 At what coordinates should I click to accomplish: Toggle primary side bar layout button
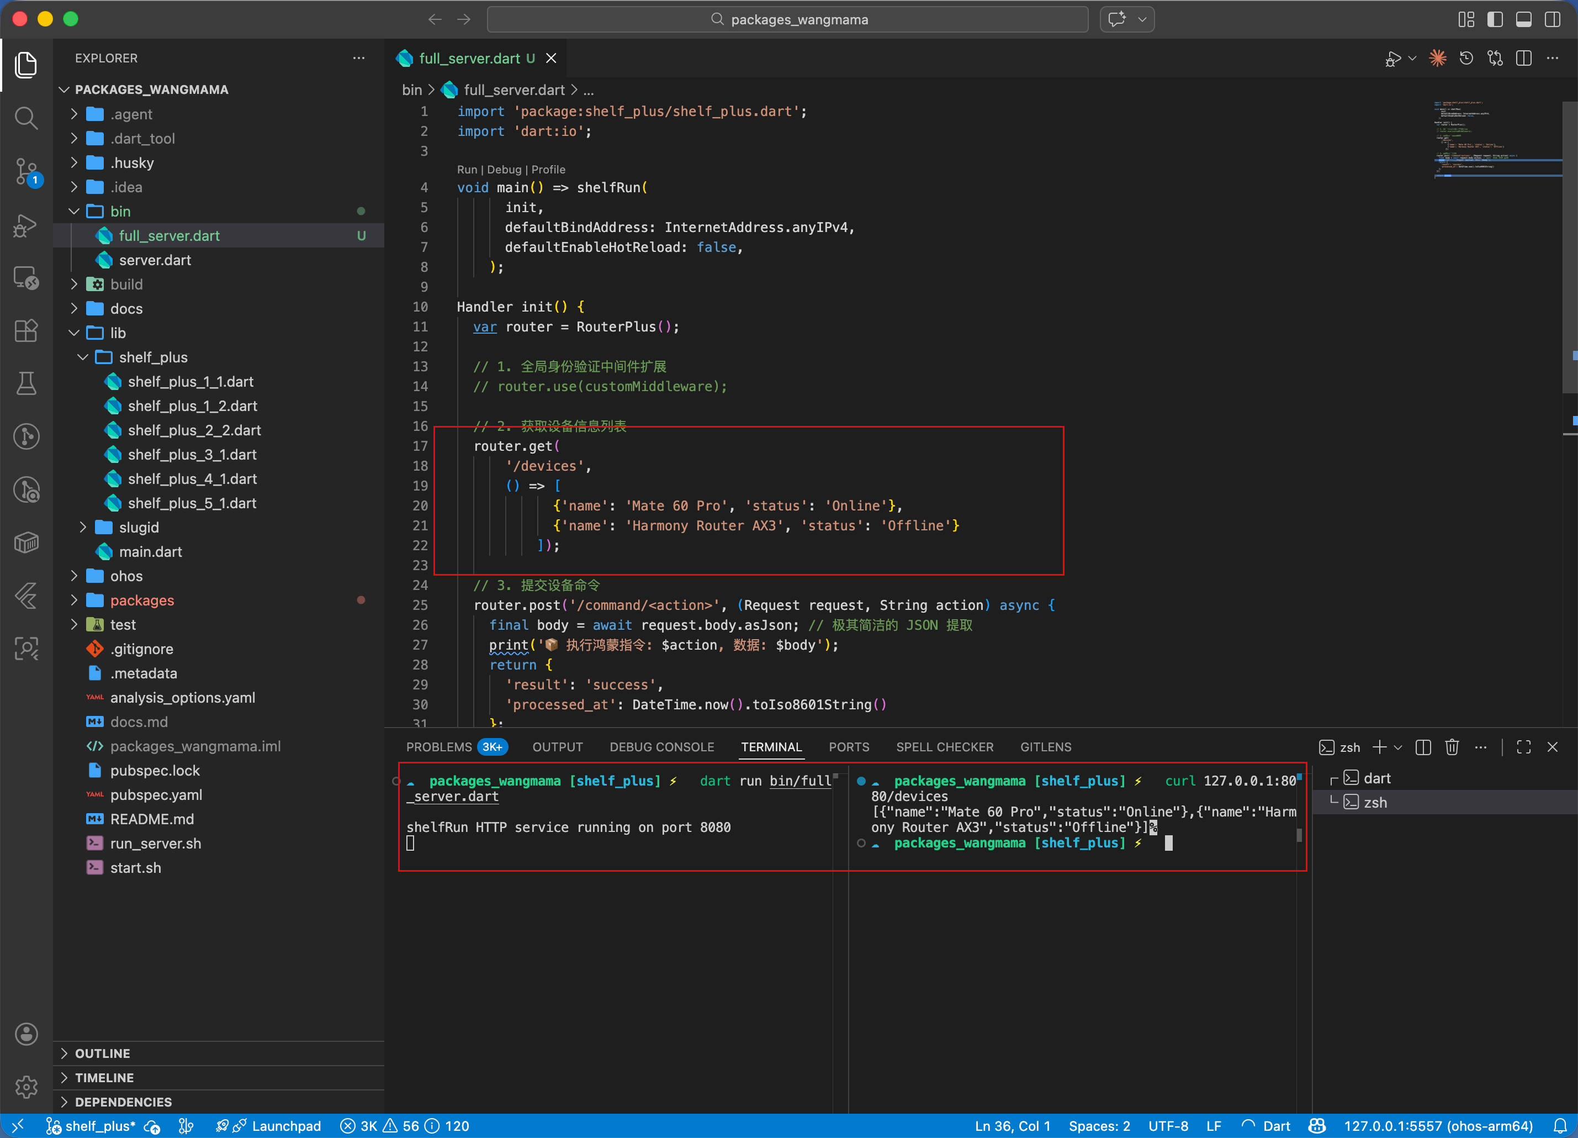point(1495,19)
